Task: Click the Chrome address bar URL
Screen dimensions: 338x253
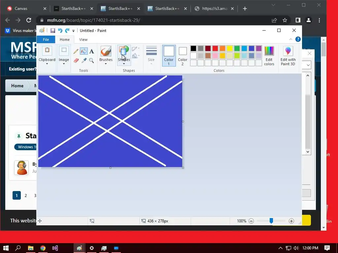Action: click(x=93, y=20)
